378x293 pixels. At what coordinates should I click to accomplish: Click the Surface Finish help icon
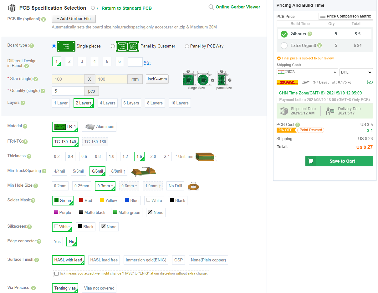coord(37,260)
